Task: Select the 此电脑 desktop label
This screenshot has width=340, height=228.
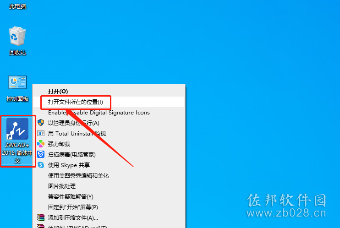Action: tap(17, 6)
